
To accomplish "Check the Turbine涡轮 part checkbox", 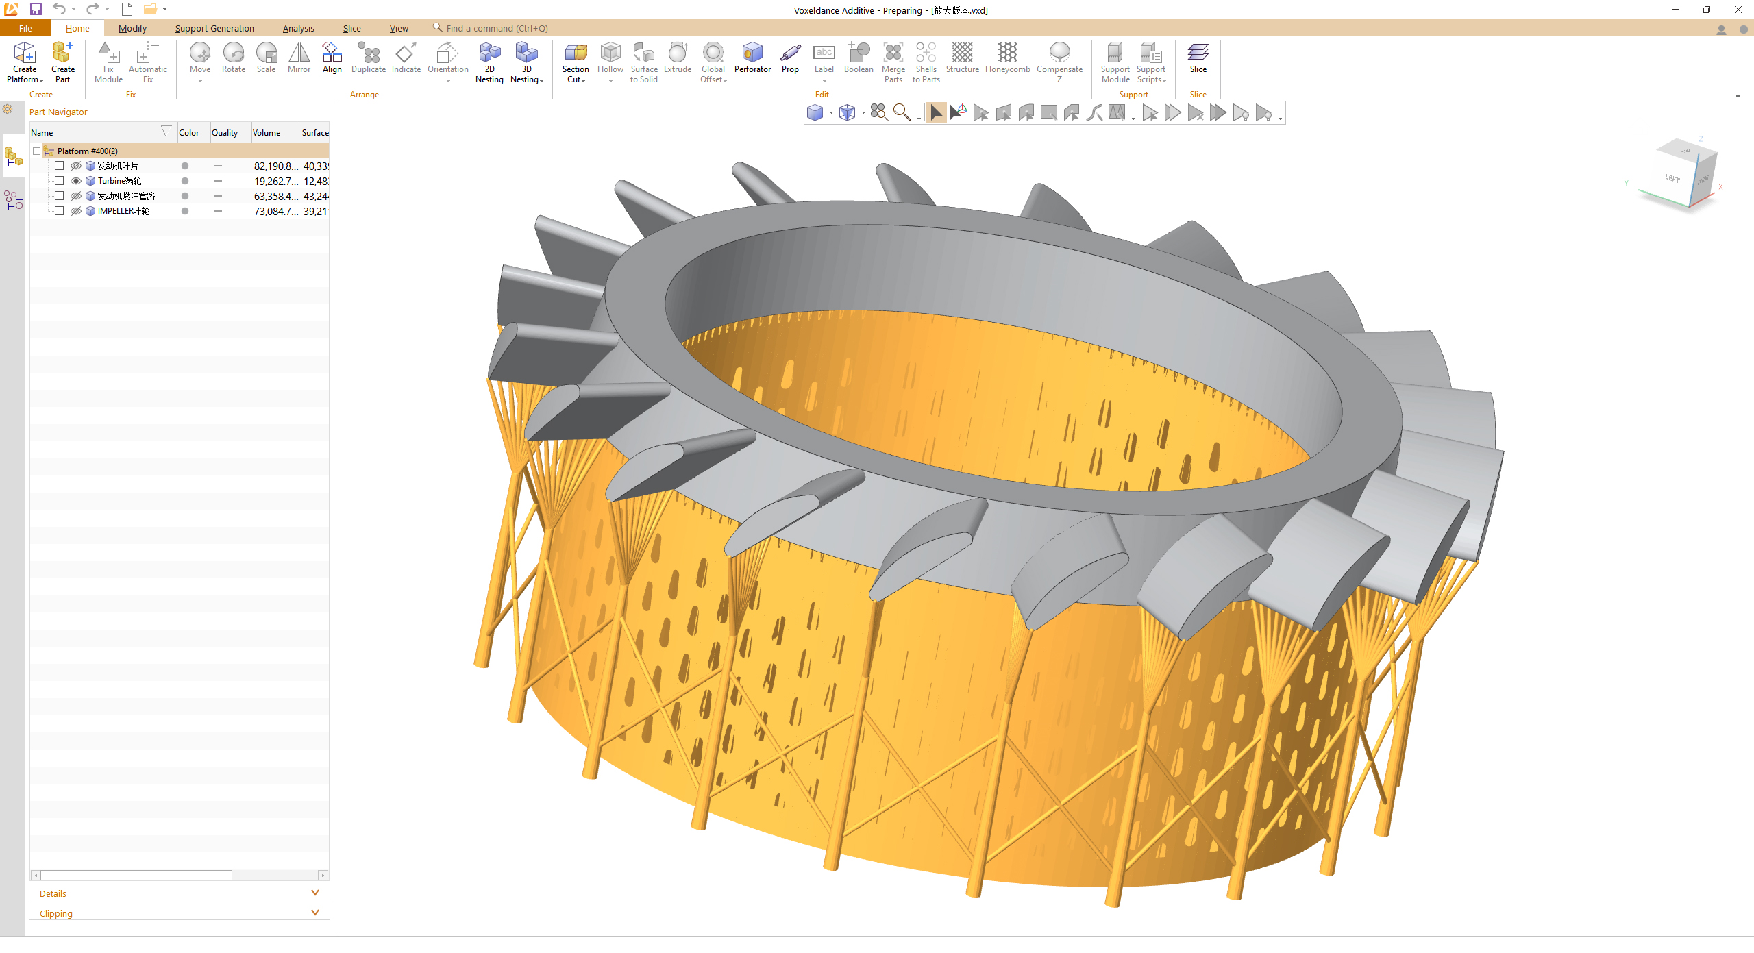I will (60, 181).
